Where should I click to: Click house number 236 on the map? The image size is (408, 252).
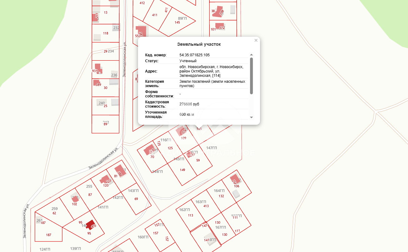(114, 75)
